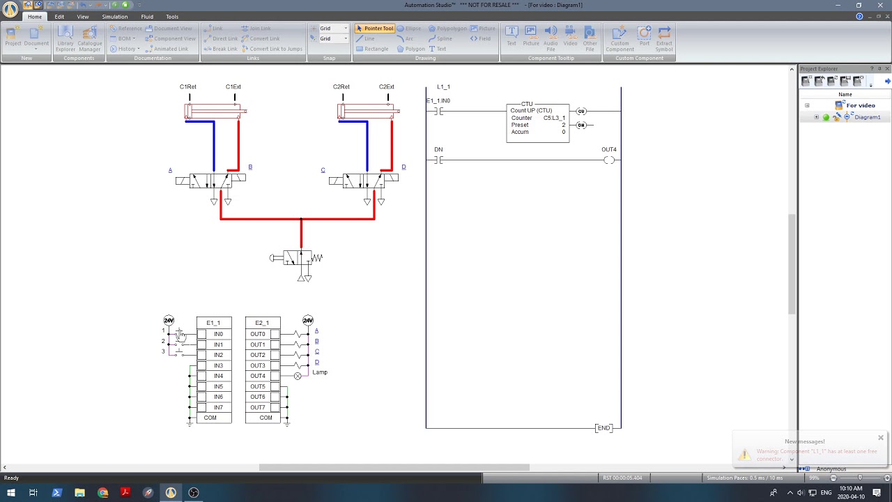
Task: Create a Custom Component
Action: (620, 38)
